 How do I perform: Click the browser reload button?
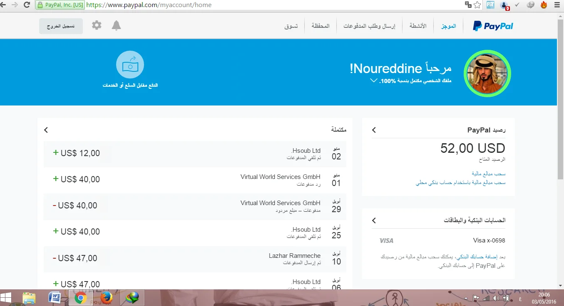tap(27, 5)
